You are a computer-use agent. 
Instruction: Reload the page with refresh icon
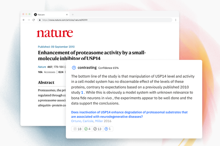tap(34, 20)
